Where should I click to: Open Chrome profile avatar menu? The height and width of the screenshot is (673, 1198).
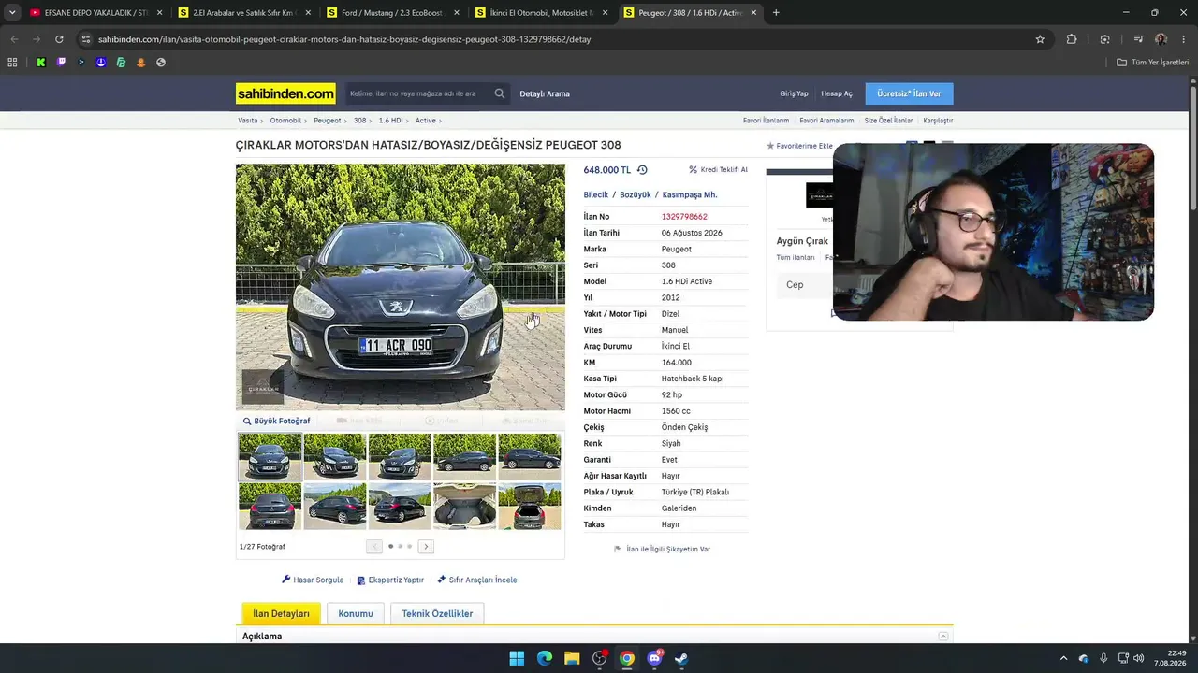tap(1161, 39)
